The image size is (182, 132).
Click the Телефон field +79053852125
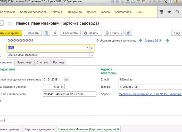(x=150, y=87)
